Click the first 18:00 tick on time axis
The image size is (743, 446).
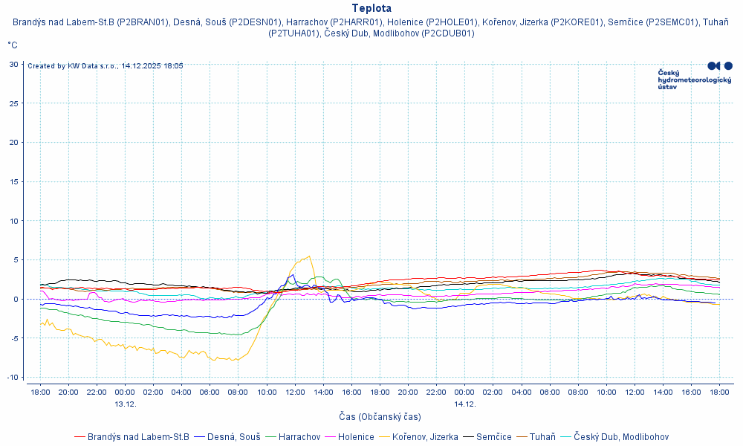[x=40, y=392]
